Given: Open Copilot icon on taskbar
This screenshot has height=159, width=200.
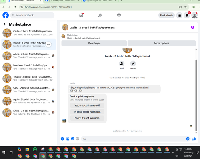Looking at the screenshot, I should 20,149.
